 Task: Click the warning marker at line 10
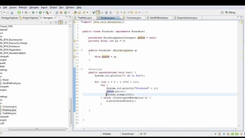(x=75, y=41)
